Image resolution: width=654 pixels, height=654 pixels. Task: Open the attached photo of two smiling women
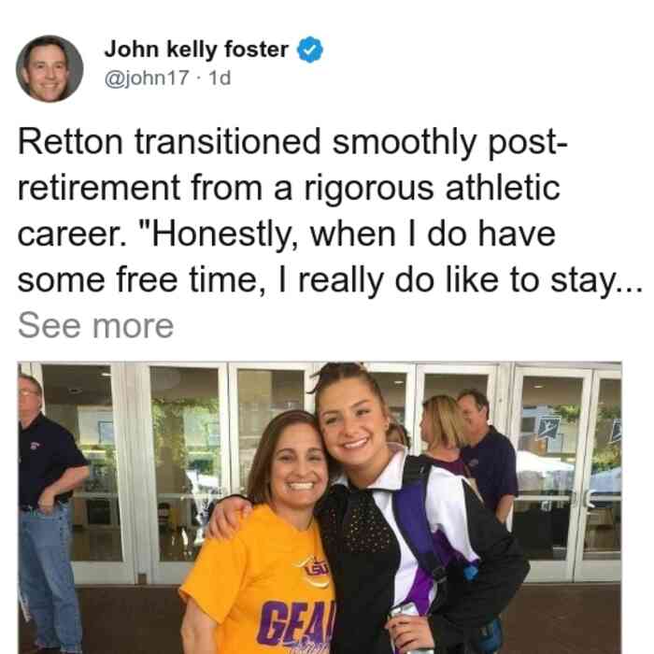(320, 507)
